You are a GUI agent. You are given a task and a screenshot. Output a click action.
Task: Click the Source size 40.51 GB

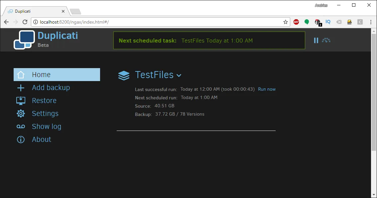pyautogui.click(x=165, y=106)
